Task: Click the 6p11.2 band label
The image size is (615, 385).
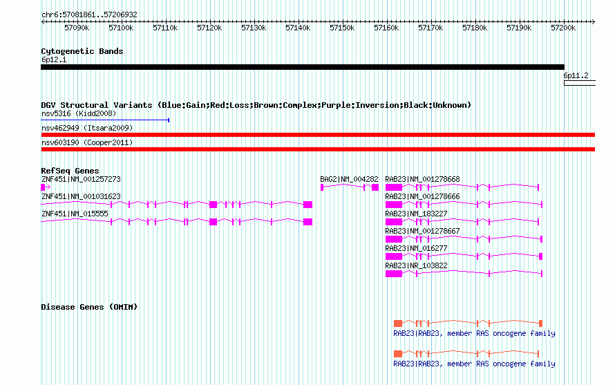Action: click(x=576, y=75)
